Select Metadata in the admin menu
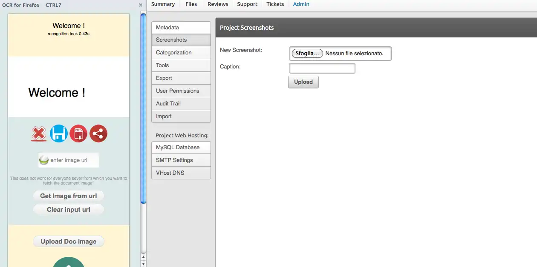This screenshot has width=537, height=267. click(181, 28)
